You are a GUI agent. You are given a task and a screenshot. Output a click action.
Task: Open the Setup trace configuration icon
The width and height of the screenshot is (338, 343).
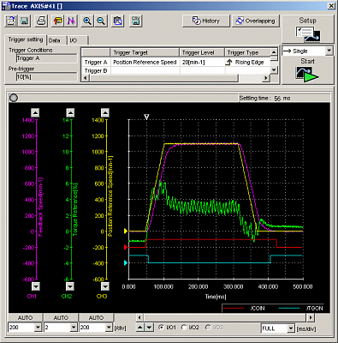coord(308,34)
